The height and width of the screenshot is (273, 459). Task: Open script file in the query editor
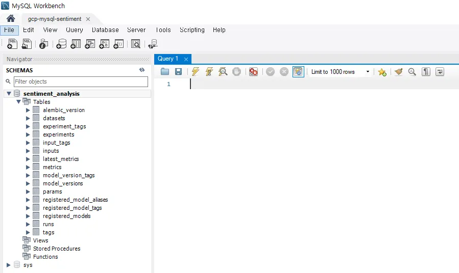click(x=165, y=71)
